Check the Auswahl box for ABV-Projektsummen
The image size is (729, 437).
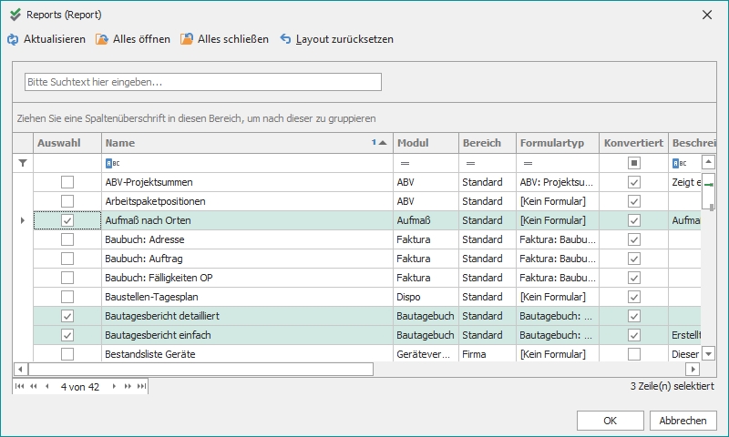pyautogui.click(x=67, y=182)
